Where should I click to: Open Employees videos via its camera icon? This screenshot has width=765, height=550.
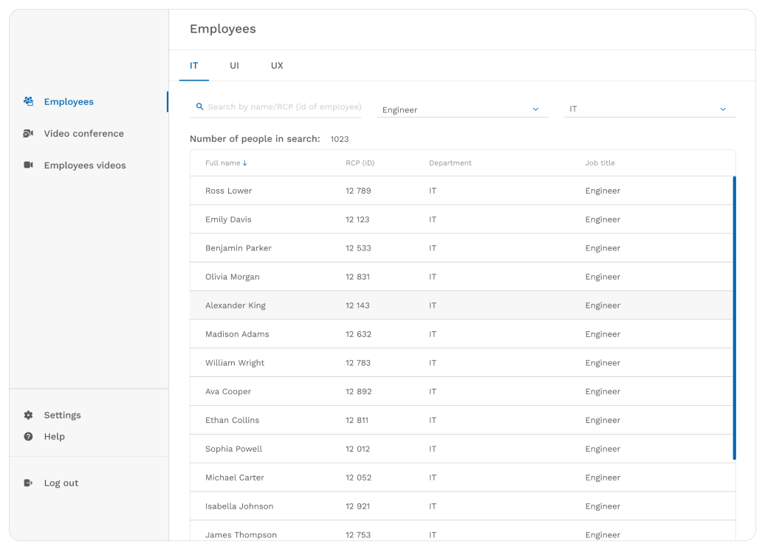[x=28, y=165]
